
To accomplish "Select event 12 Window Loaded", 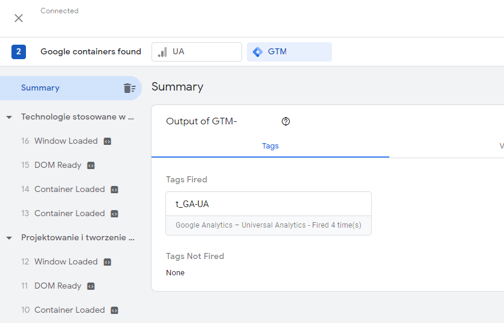I will (60, 261).
